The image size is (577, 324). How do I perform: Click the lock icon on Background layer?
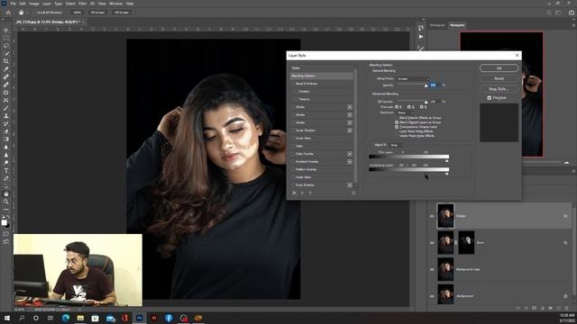(565, 296)
